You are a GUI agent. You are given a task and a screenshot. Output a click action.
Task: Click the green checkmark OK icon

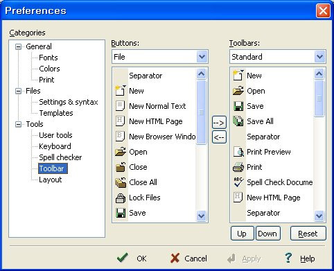pyautogui.click(x=123, y=258)
